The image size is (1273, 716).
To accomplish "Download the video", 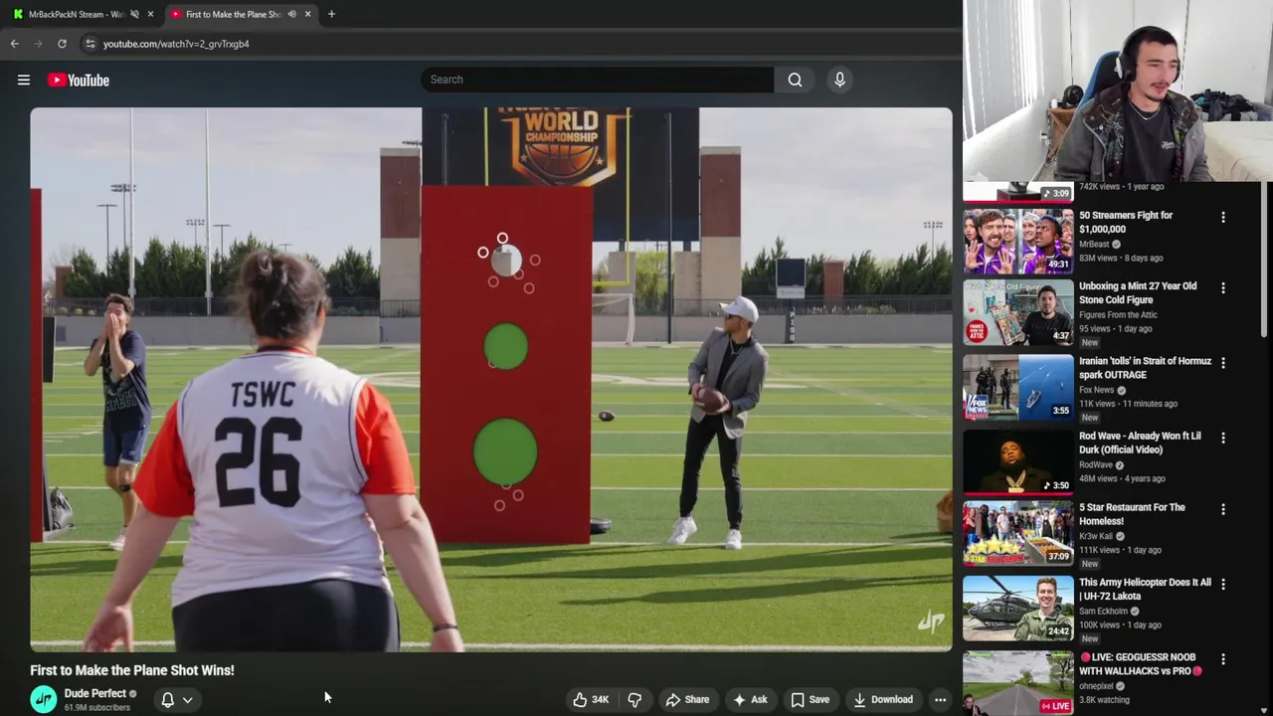I will pos(883,699).
